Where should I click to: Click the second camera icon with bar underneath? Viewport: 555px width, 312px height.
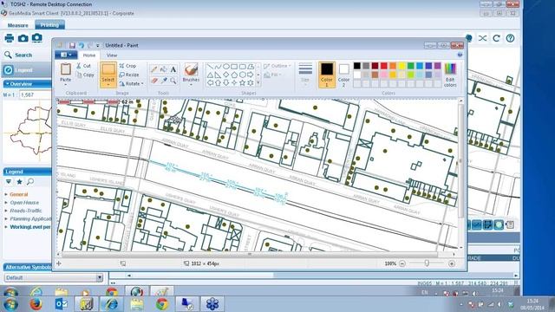(36, 38)
